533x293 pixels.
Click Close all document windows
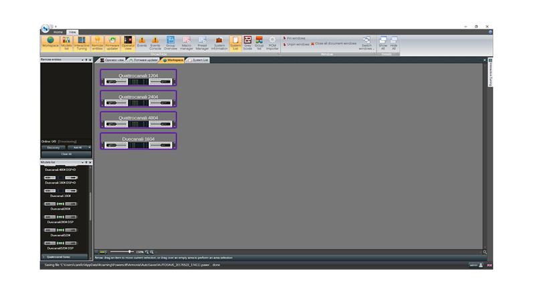point(334,43)
